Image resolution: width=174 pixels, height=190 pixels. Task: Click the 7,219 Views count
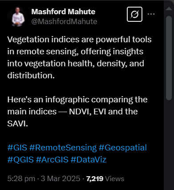click(105, 178)
